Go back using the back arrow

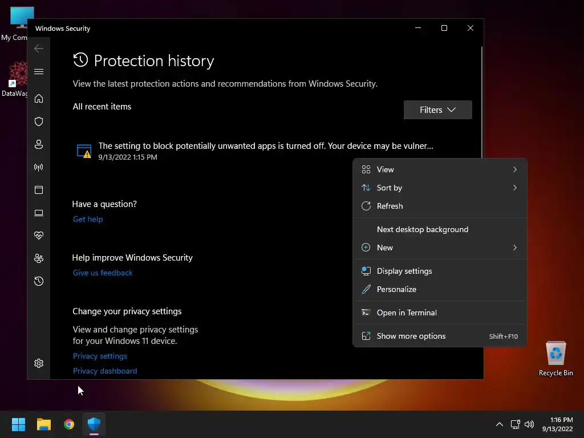point(39,48)
